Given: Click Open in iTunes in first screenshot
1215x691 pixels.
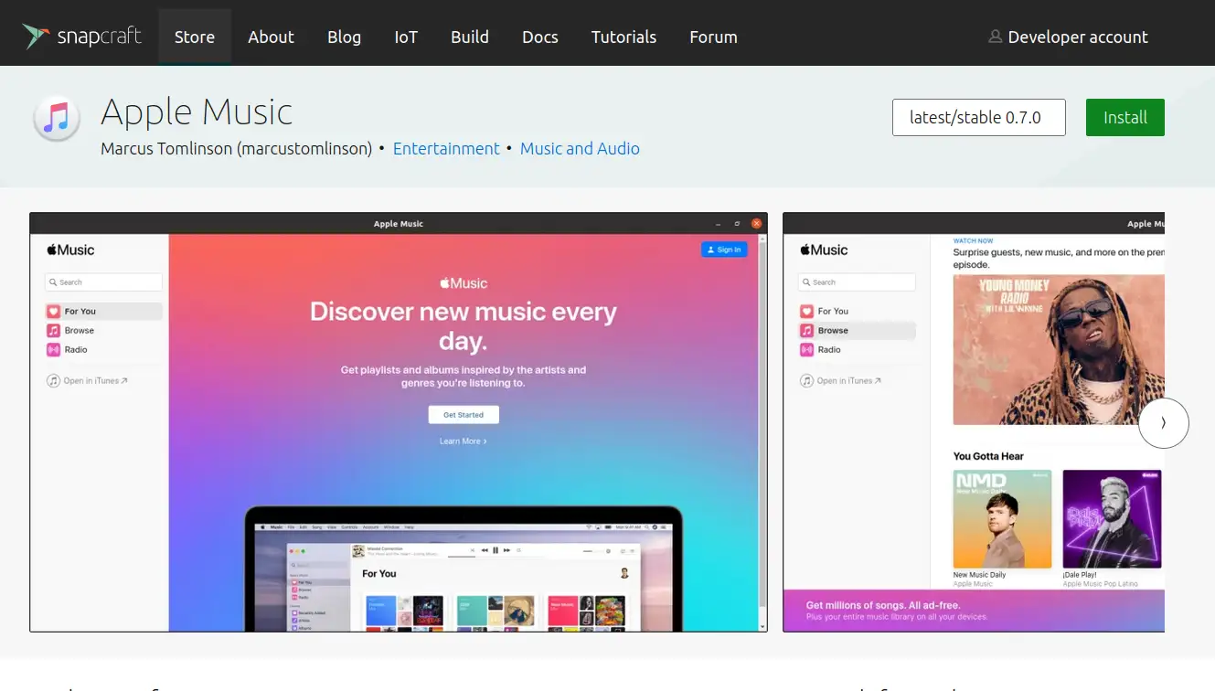Looking at the screenshot, I should (x=88, y=380).
